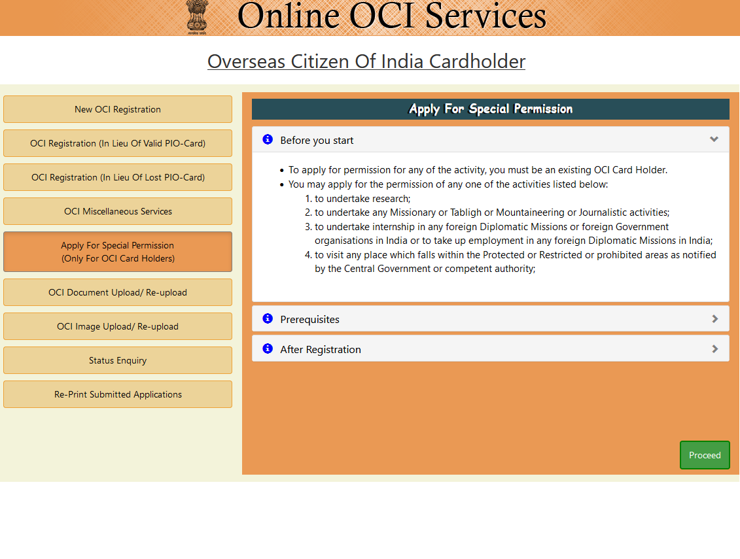
Task: Click the green Proceed button
Action: [705, 455]
